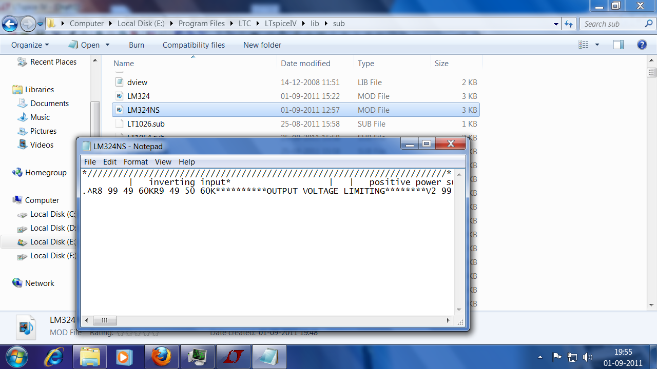Open Pictures library

tap(43, 131)
